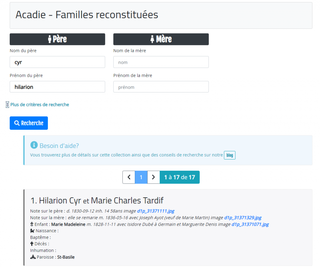Open the image d1p_31371329.jpg link

pos(243,218)
